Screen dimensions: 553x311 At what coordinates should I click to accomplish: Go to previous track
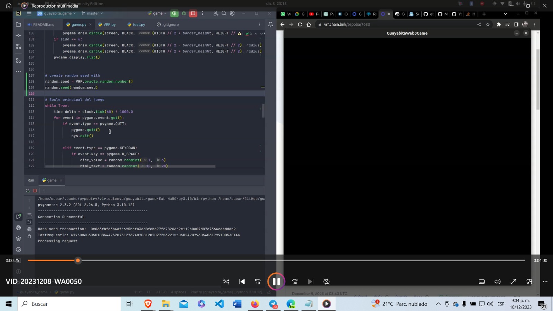242,282
